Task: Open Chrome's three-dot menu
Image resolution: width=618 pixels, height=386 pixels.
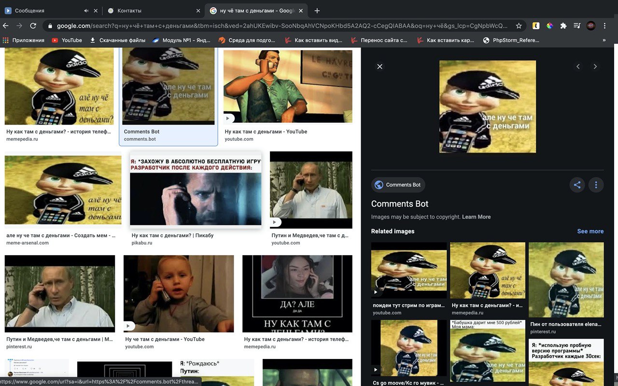Action: point(604,26)
